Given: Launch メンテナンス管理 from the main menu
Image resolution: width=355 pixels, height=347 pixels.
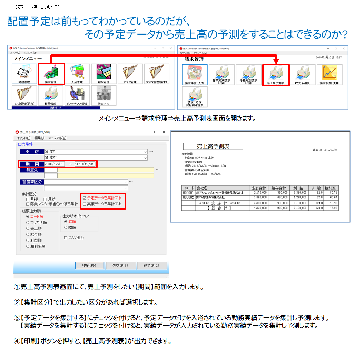Looking at the screenshot, I should click(77, 95).
